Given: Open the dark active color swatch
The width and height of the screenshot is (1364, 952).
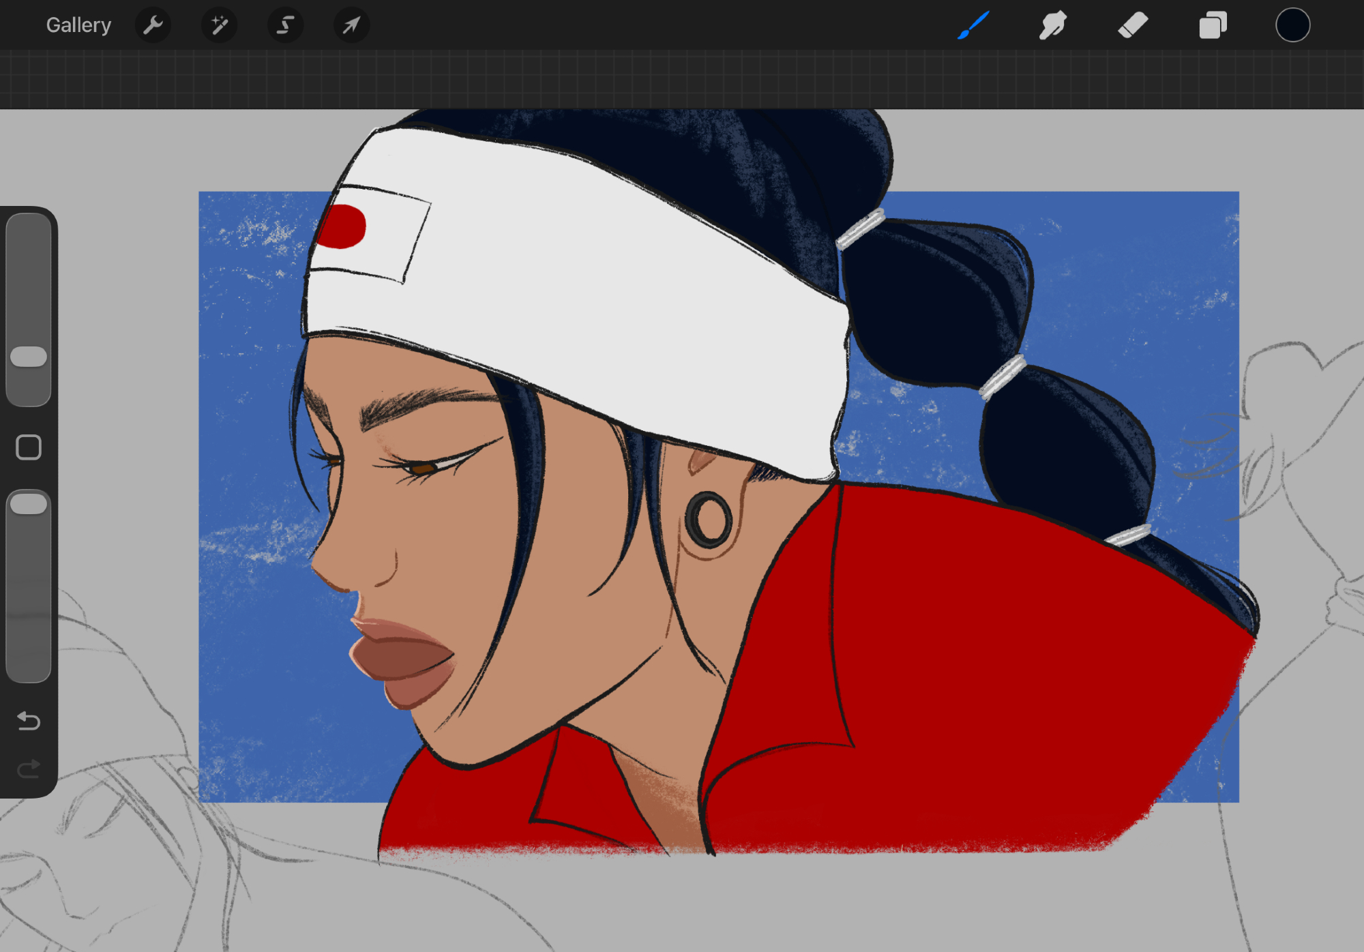Looking at the screenshot, I should (1292, 25).
